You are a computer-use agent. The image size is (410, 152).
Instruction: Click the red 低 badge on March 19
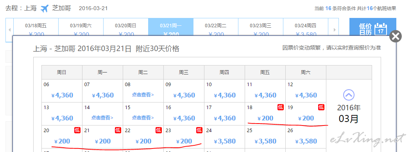321,107
